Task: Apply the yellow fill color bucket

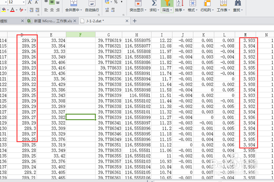Action: (4, 10)
